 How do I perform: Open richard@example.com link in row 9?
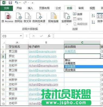point(43,84)
